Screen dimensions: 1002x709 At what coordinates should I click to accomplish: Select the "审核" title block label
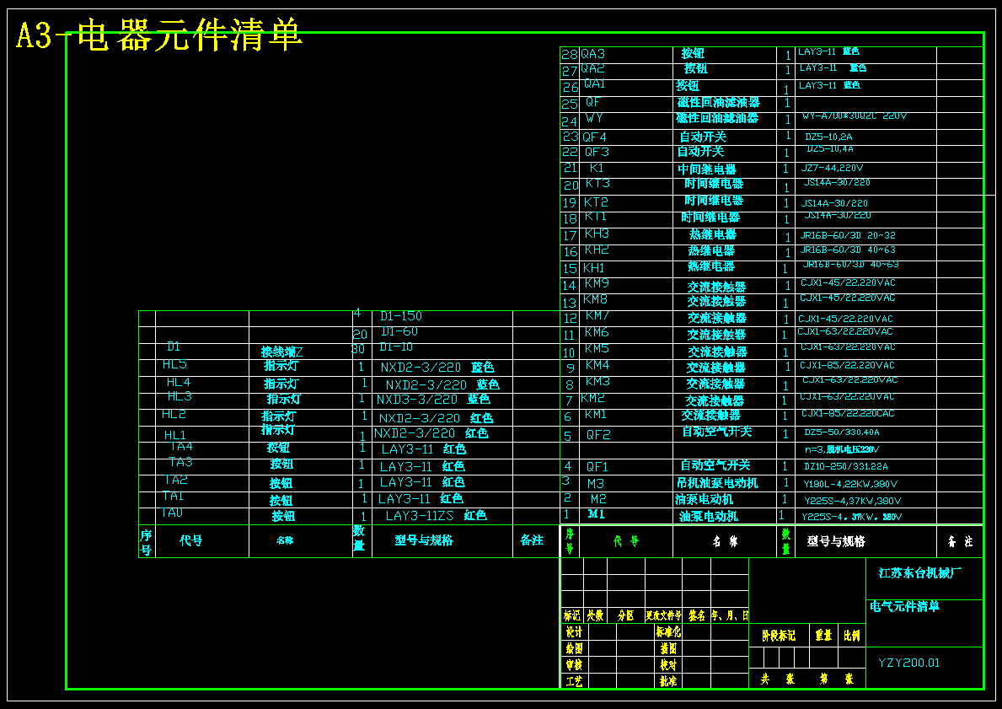574,665
